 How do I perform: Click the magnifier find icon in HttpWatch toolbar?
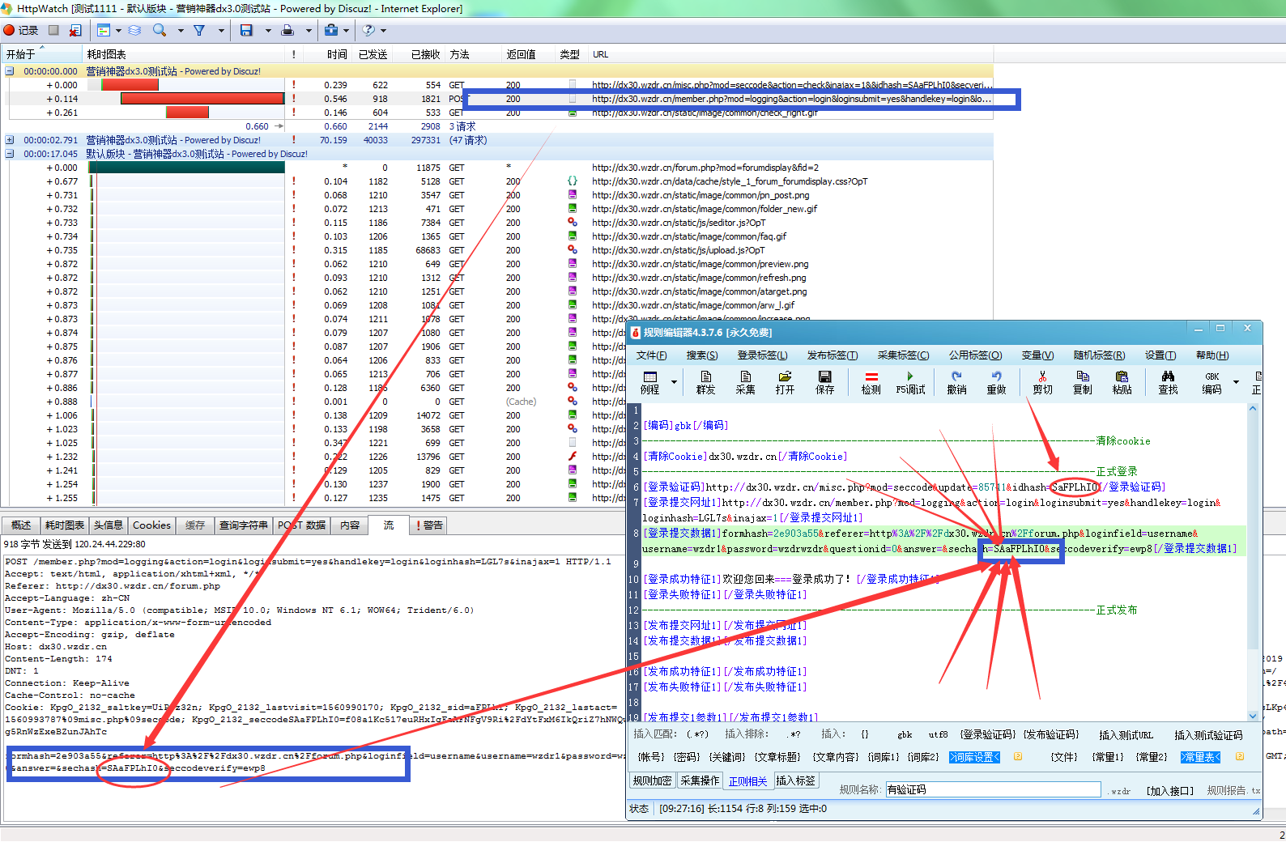click(x=160, y=30)
